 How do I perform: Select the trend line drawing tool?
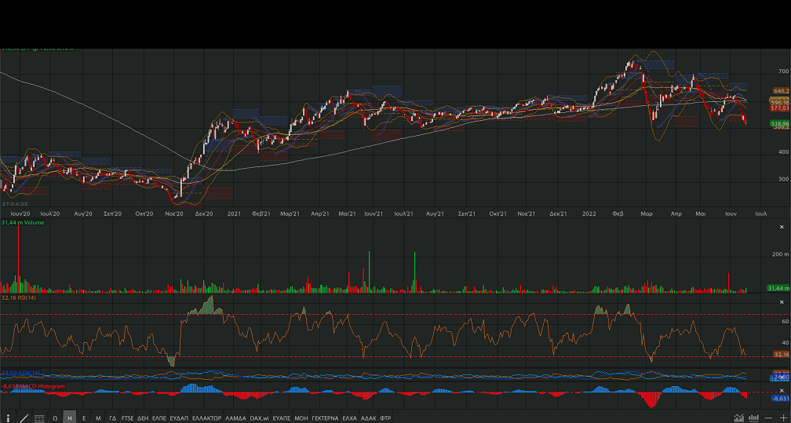point(24,418)
